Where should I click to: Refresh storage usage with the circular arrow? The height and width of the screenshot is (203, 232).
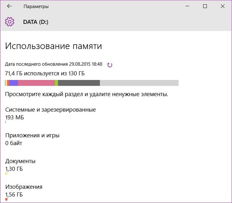[110, 65]
